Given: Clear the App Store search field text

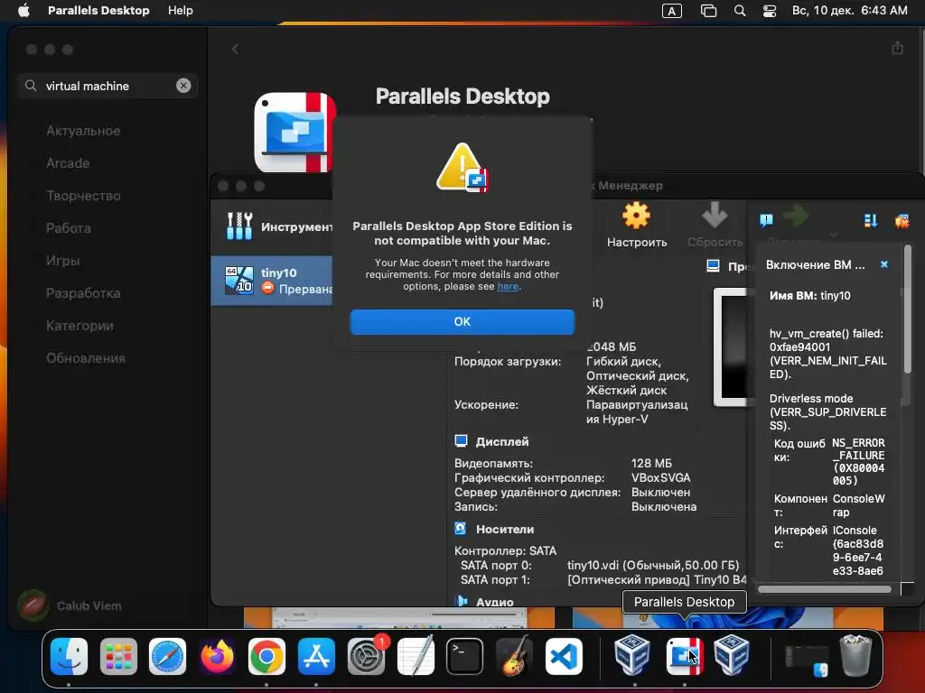Looking at the screenshot, I should tap(183, 86).
